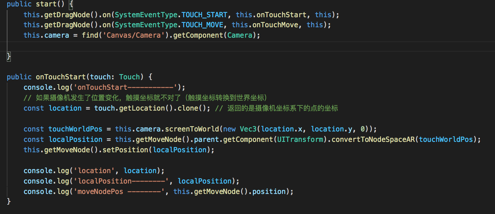Click the TOUCH_MOVE event constant
The image size is (495, 214).
tap(203, 25)
